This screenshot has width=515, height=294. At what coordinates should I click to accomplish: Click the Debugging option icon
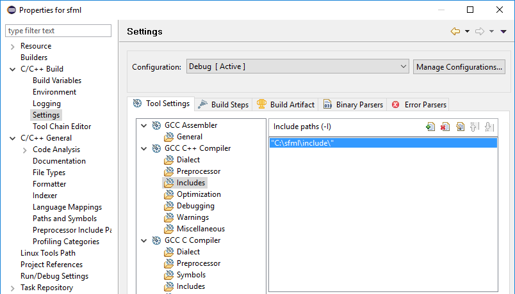169,206
